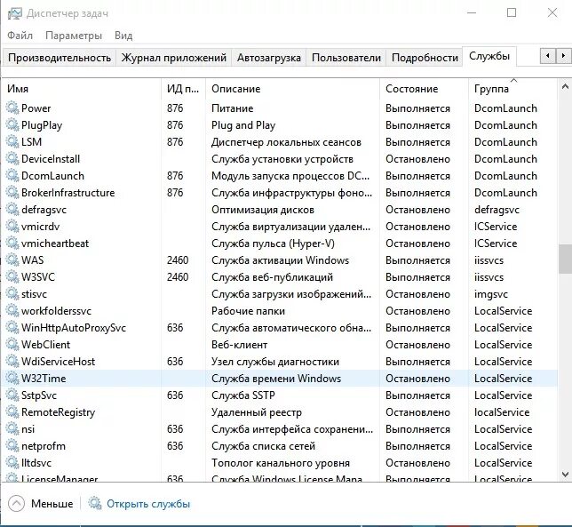Select the vmicheartbeat service icon
The image size is (572, 527).
[12, 244]
